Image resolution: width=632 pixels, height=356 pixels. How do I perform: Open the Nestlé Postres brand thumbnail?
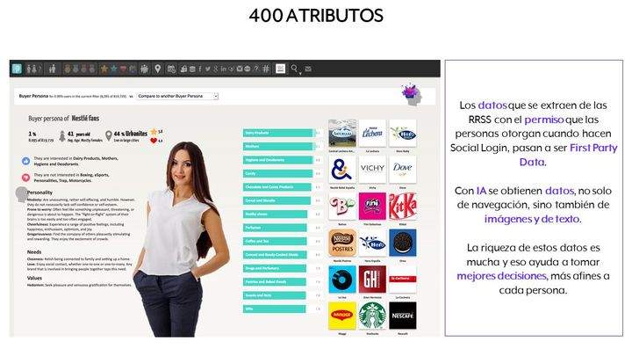coord(342,243)
